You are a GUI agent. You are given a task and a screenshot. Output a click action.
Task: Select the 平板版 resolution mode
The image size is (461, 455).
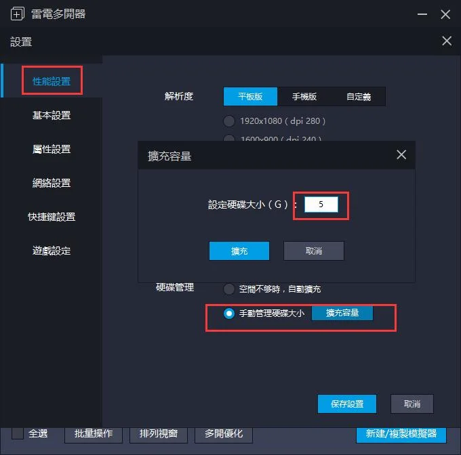tap(250, 96)
